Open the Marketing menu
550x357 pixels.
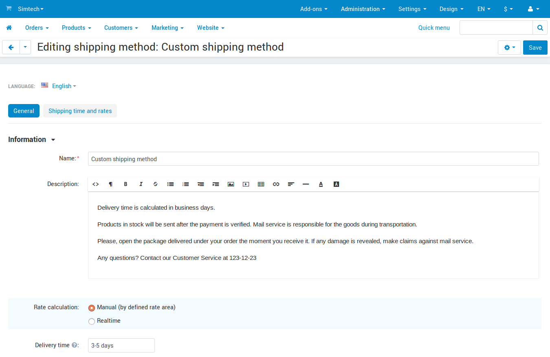pos(167,28)
